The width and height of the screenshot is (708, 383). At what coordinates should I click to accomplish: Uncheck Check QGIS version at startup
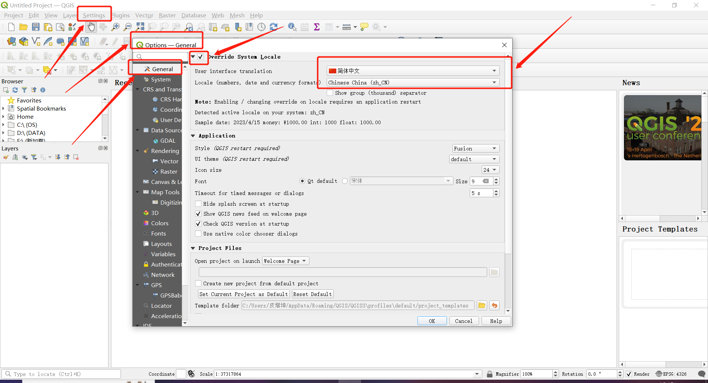point(198,224)
